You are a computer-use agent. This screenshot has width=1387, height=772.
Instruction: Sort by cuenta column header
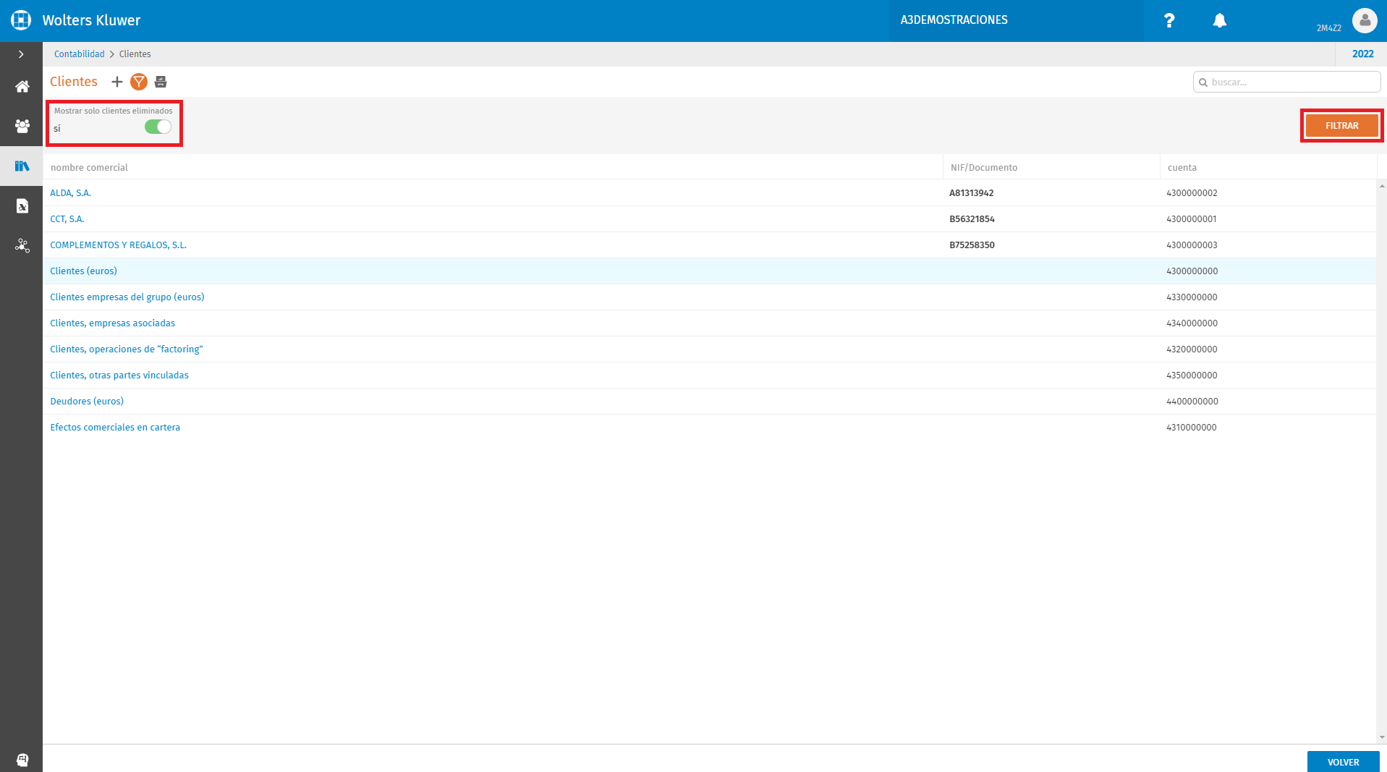click(x=1182, y=167)
